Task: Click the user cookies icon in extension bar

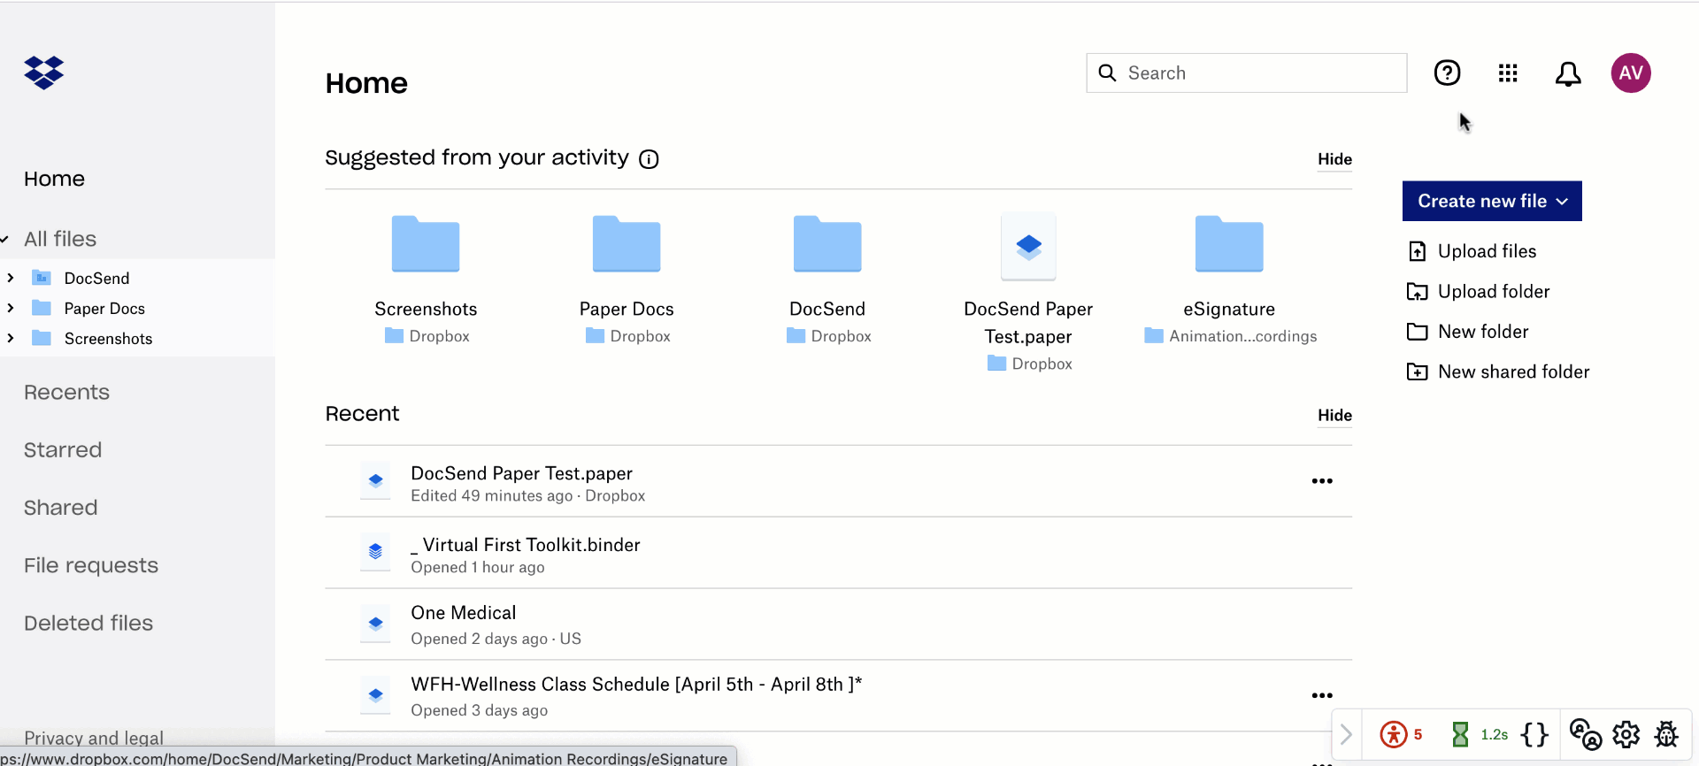Action: tap(1585, 734)
